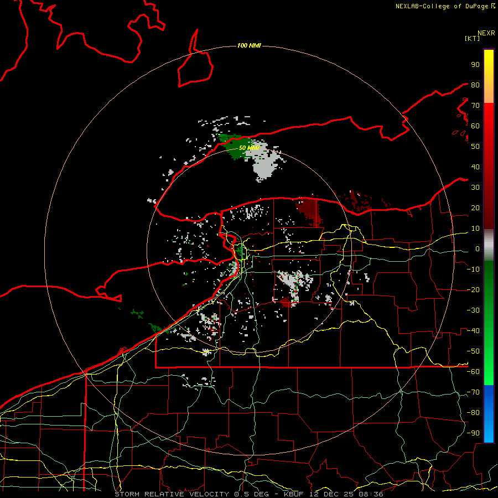Screen dimensions: 498x498
Task: Click the dark red velocity patch near the north shoreline
Action: pos(309,211)
